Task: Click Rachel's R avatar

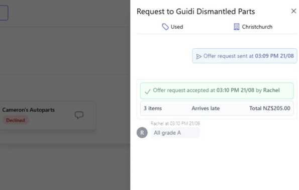Action: [142, 133]
